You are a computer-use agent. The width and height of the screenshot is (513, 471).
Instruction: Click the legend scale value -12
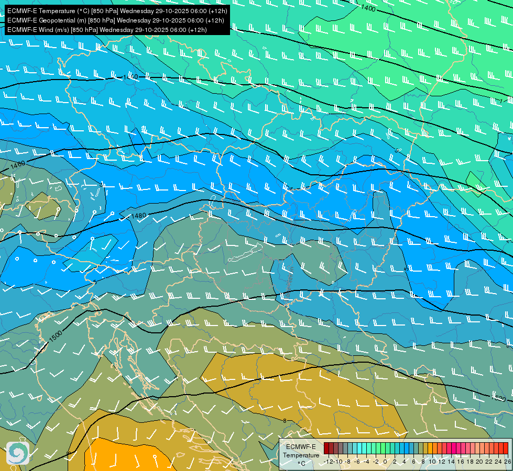(329, 462)
